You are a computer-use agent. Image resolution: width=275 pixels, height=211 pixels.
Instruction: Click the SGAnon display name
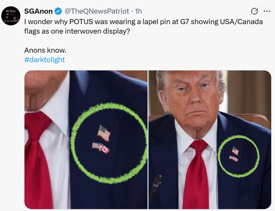click(38, 11)
